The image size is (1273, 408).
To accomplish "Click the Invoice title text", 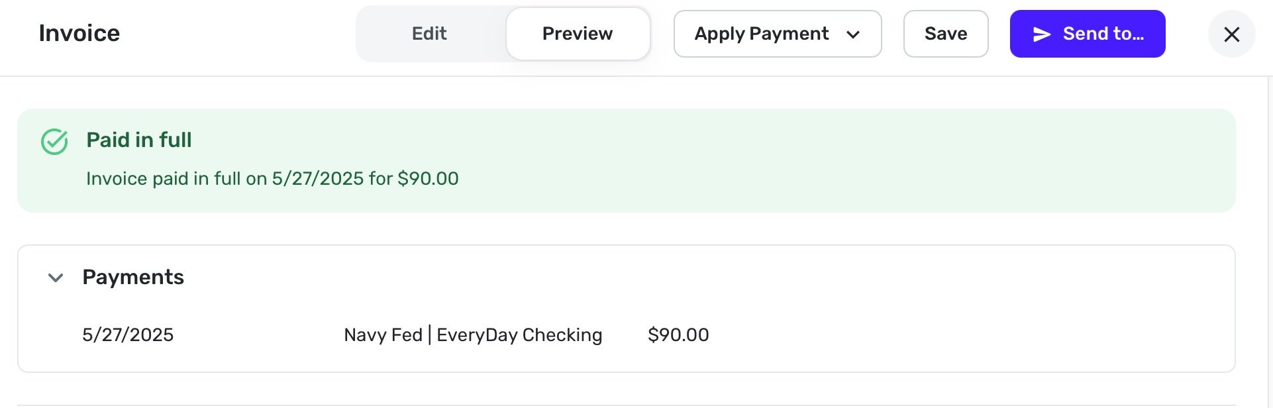I will pyautogui.click(x=79, y=33).
